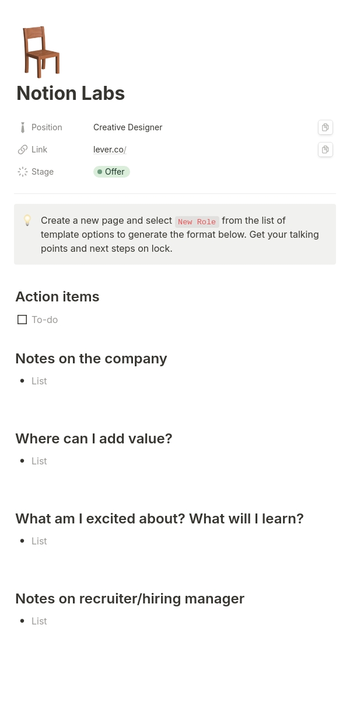Copy the Position property value
350x701 pixels.
pyautogui.click(x=325, y=127)
